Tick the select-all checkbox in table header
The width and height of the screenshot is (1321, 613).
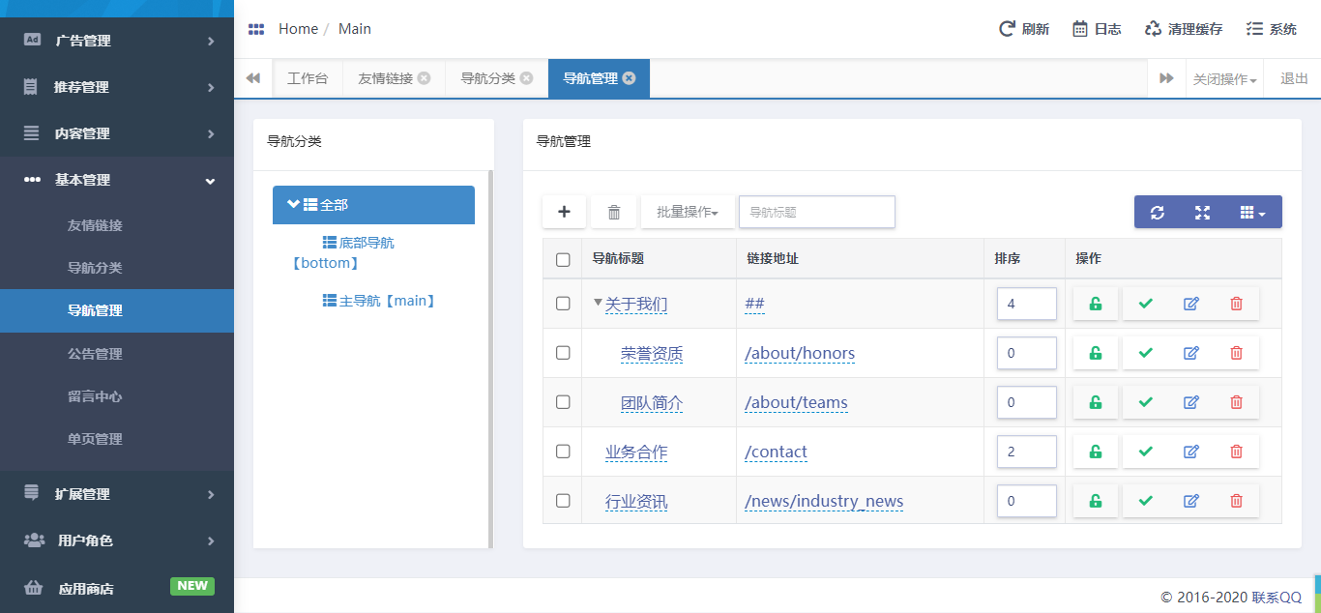(x=563, y=259)
